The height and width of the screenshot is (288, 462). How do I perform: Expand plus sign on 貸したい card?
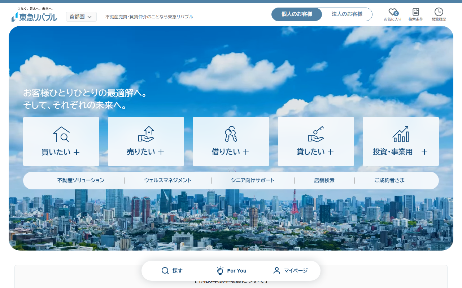(331, 152)
